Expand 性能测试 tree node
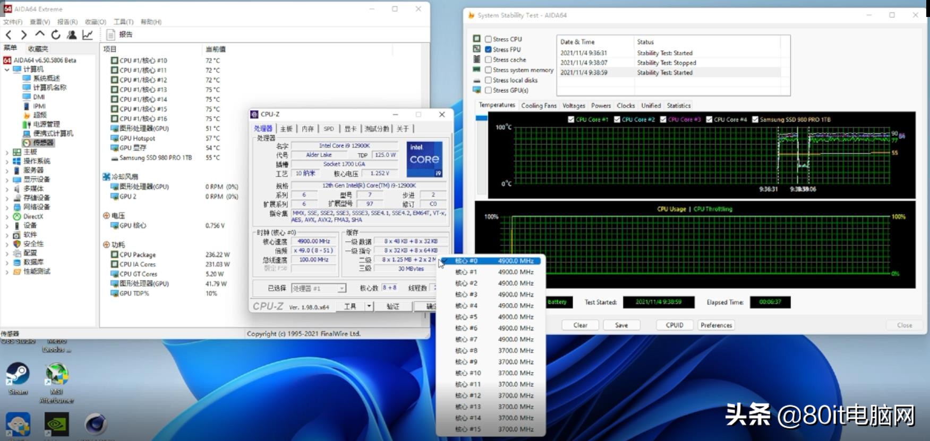This screenshot has width=930, height=441. [7, 271]
